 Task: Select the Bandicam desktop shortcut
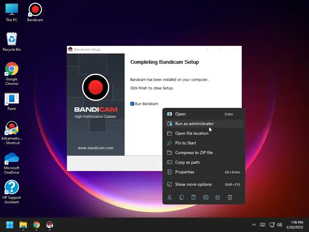coord(35,12)
